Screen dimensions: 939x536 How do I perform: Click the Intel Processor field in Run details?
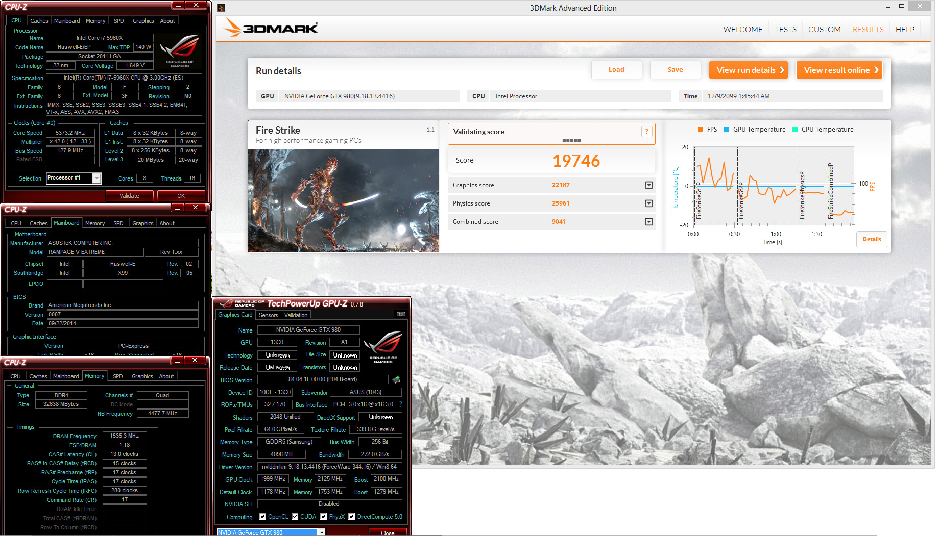pos(580,96)
